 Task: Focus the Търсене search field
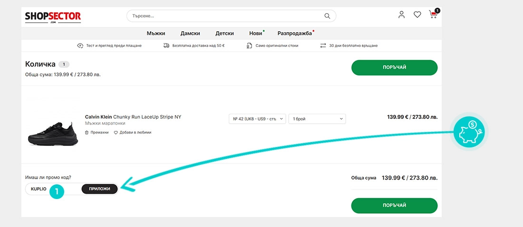coord(231,16)
